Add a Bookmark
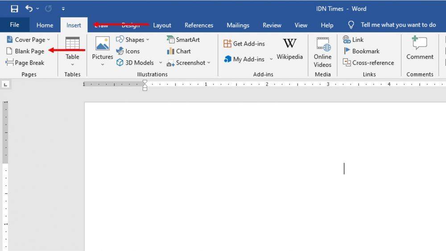The height and width of the screenshot is (251, 446). [x=361, y=51]
